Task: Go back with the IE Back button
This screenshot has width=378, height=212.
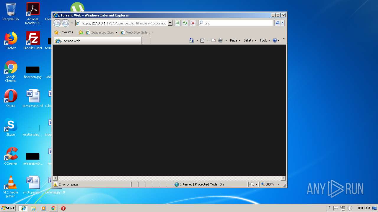Action: point(57,23)
